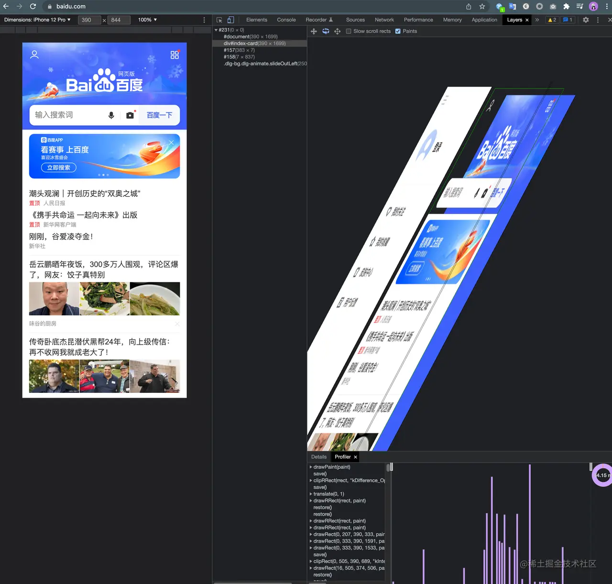Click the right profiler range handle

(591, 467)
